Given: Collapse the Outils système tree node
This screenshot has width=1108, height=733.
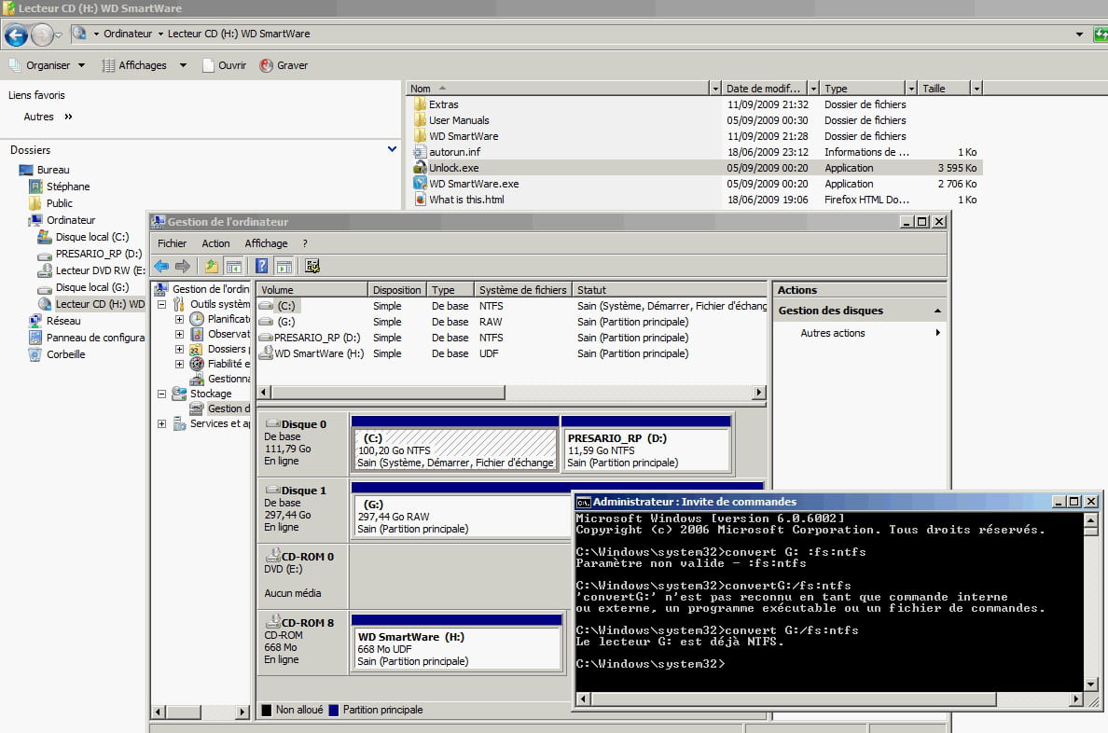Looking at the screenshot, I should [x=162, y=304].
